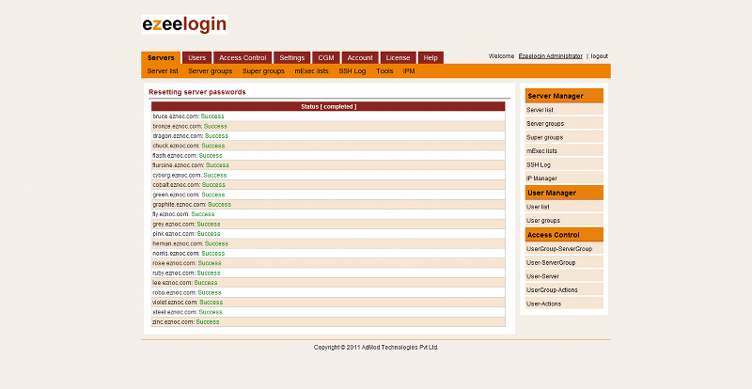Open the Settings tab
The width and height of the screenshot is (752, 389).
[291, 57]
